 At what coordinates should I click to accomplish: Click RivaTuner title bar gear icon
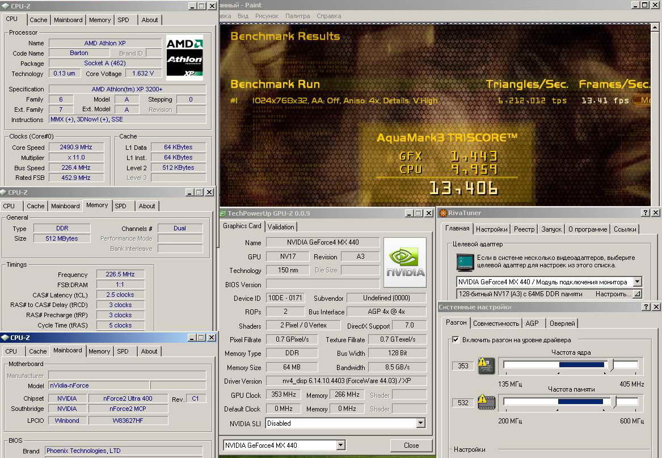(x=443, y=213)
